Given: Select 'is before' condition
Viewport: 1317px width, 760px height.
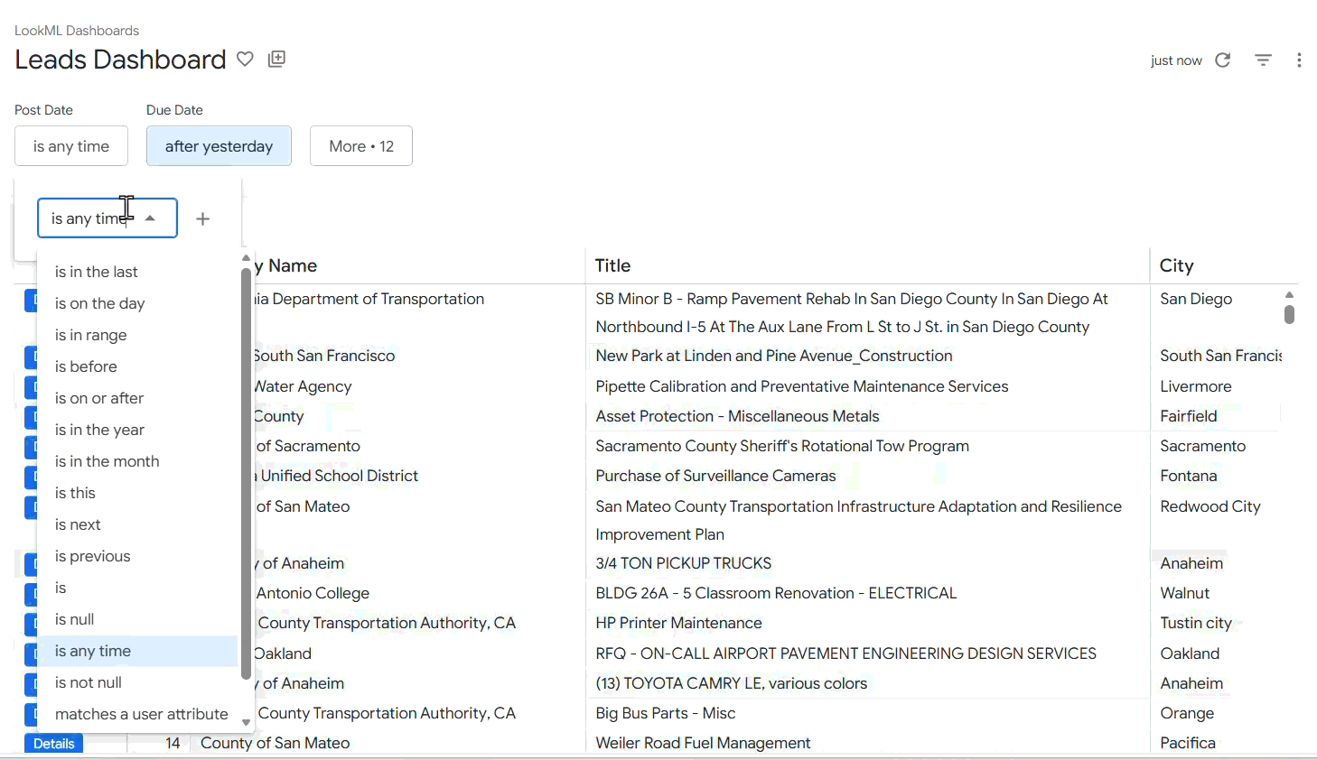Looking at the screenshot, I should click(x=137, y=366).
